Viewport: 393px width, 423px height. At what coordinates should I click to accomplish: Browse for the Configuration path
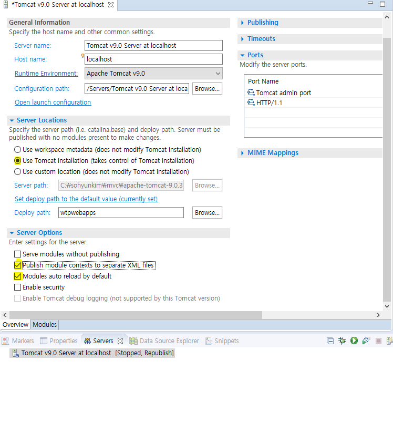click(207, 88)
